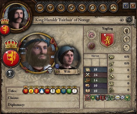Open the technology gears tab icon

click(x=61, y=8)
